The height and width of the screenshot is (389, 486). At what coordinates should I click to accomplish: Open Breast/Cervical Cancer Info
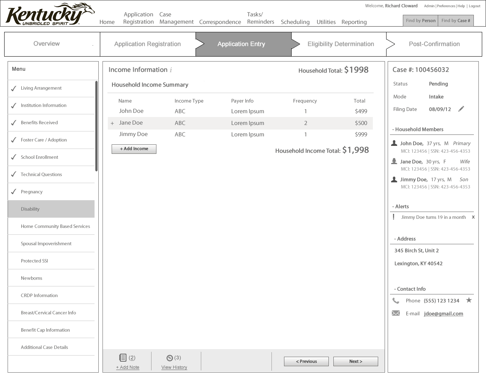click(x=51, y=313)
